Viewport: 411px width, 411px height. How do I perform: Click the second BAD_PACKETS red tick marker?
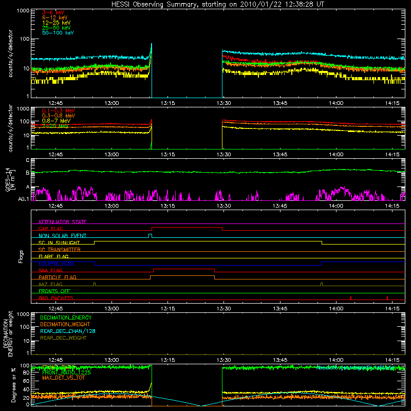pos(387,298)
